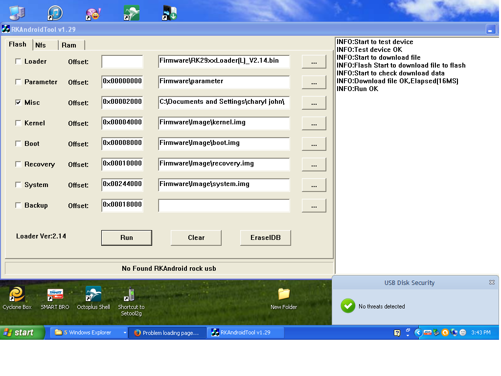Switch to the Nfs tab
Viewport: 501px width, 376px height.
click(41, 45)
